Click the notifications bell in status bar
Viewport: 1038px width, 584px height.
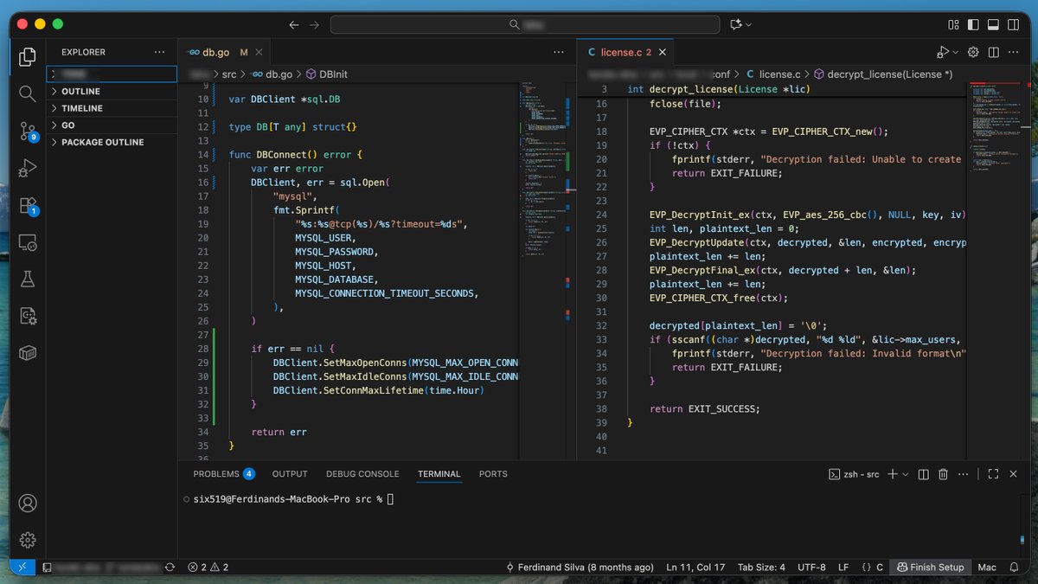[x=1015, y=568]
